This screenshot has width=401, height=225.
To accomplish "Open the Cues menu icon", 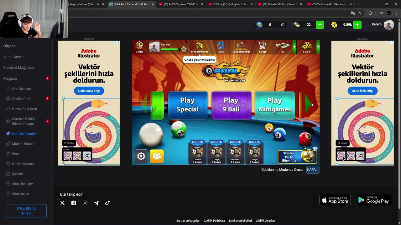I will pos(221,47).
